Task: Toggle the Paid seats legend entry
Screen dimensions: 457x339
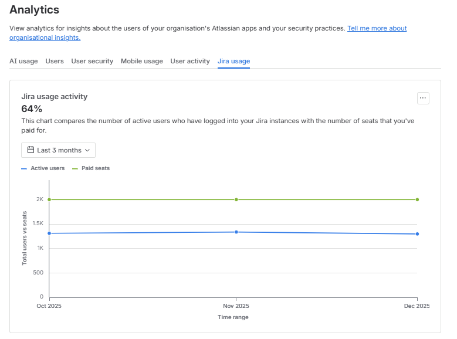Action: (91, 168)
